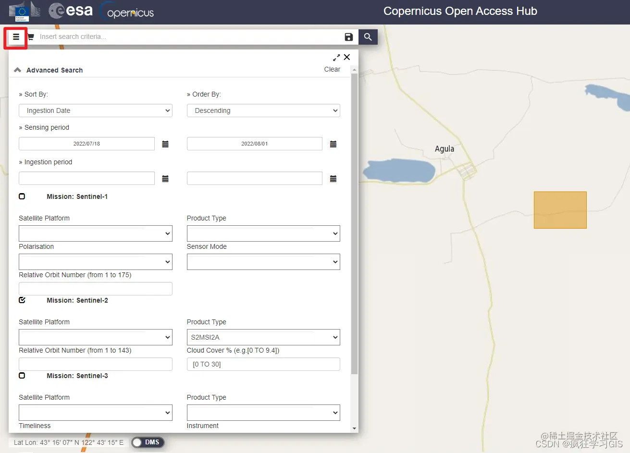Open calendar for sensing period start date
The width and height of the screenshot is (630, 453).
165,144
